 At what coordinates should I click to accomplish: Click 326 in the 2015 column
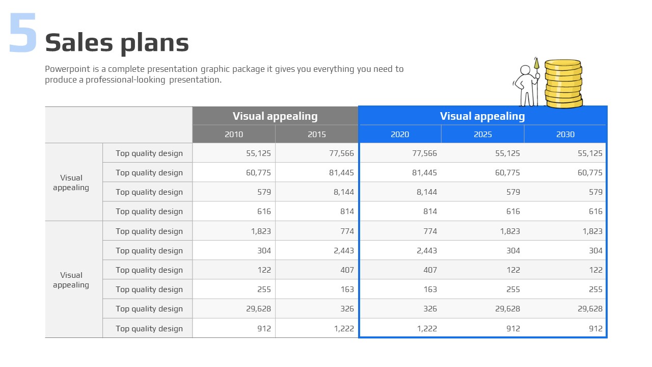pyautogui.click(x=347, y=308)
